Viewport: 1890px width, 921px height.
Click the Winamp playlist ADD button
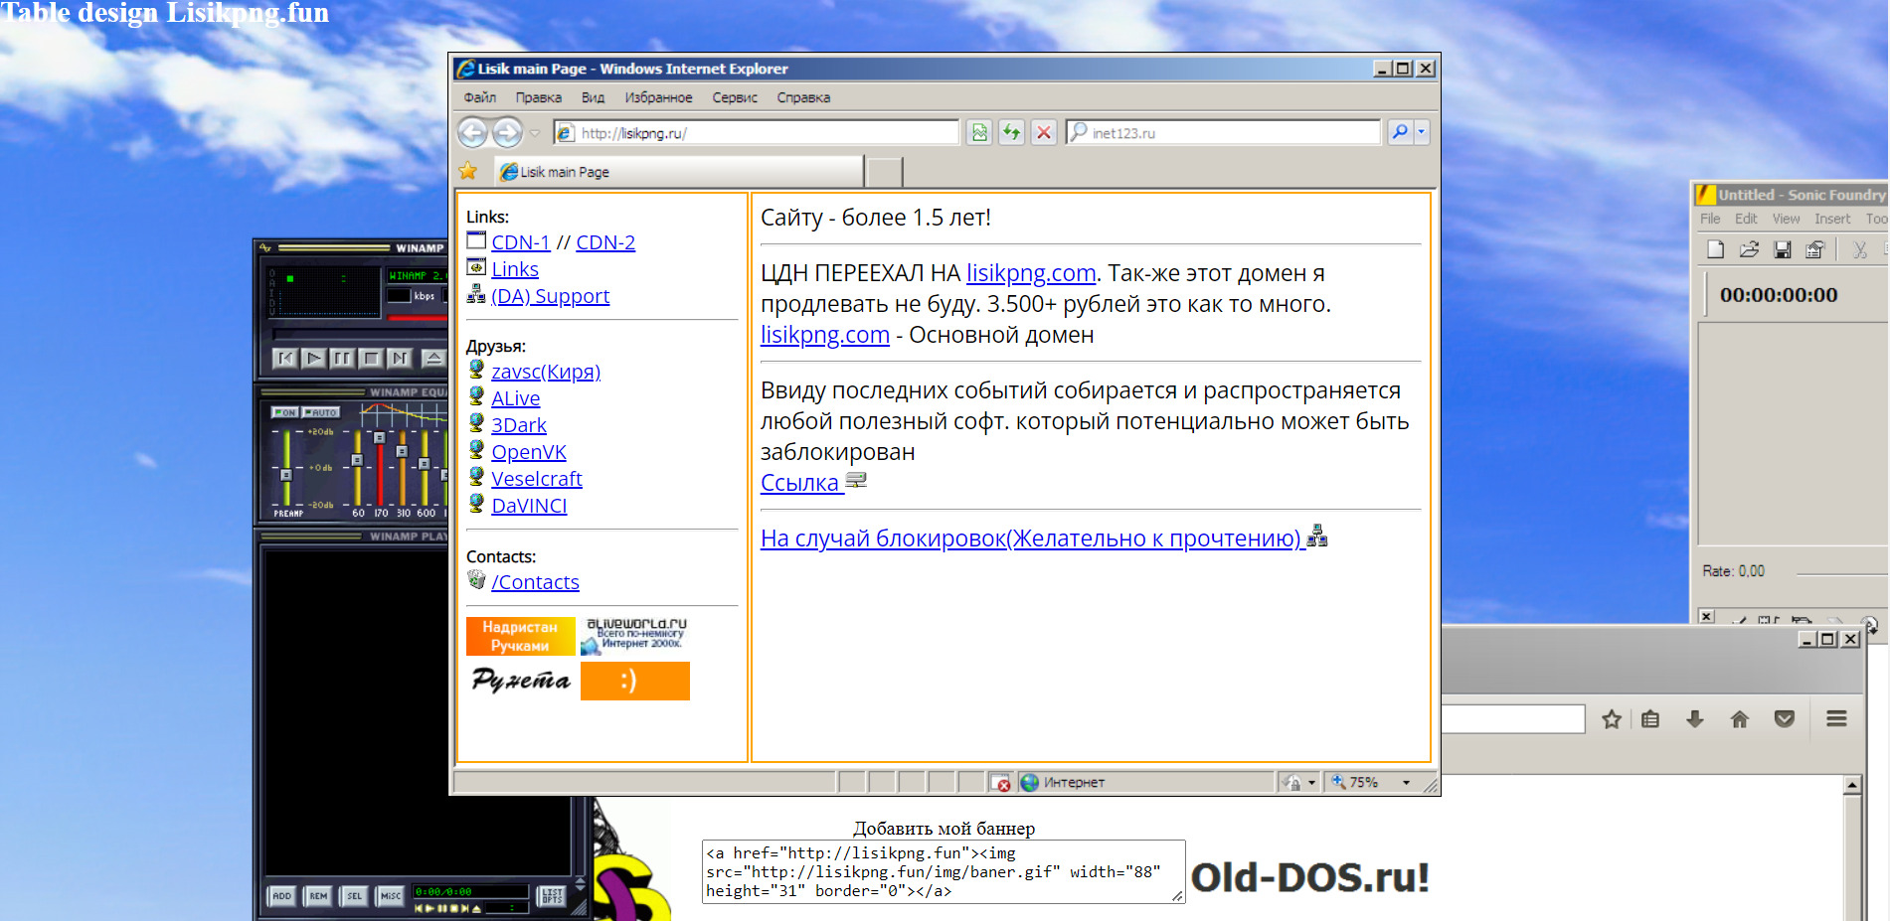click(x=282, y=896)
